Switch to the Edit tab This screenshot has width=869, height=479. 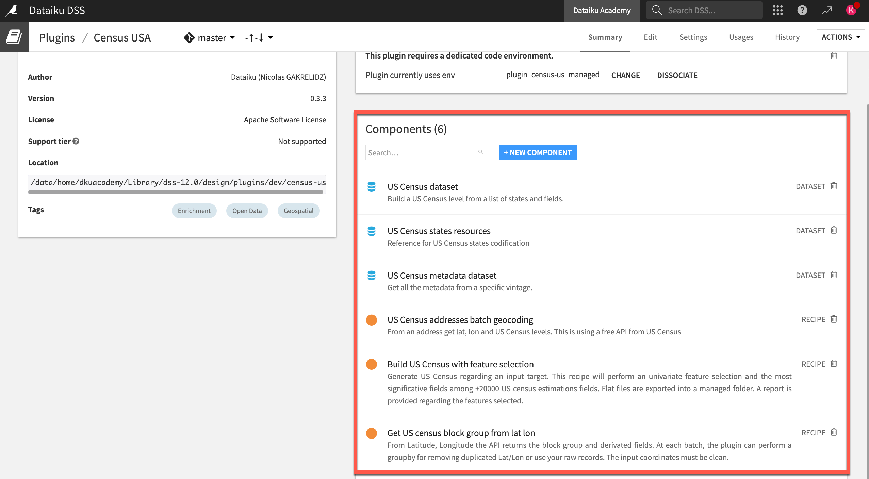650,37
